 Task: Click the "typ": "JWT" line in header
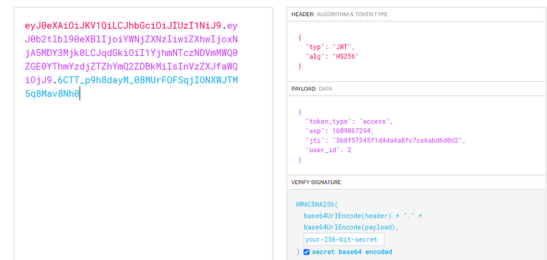point(330,46)
